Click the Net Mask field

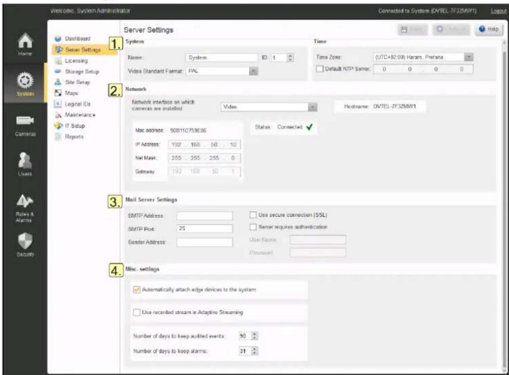[205, 158]
